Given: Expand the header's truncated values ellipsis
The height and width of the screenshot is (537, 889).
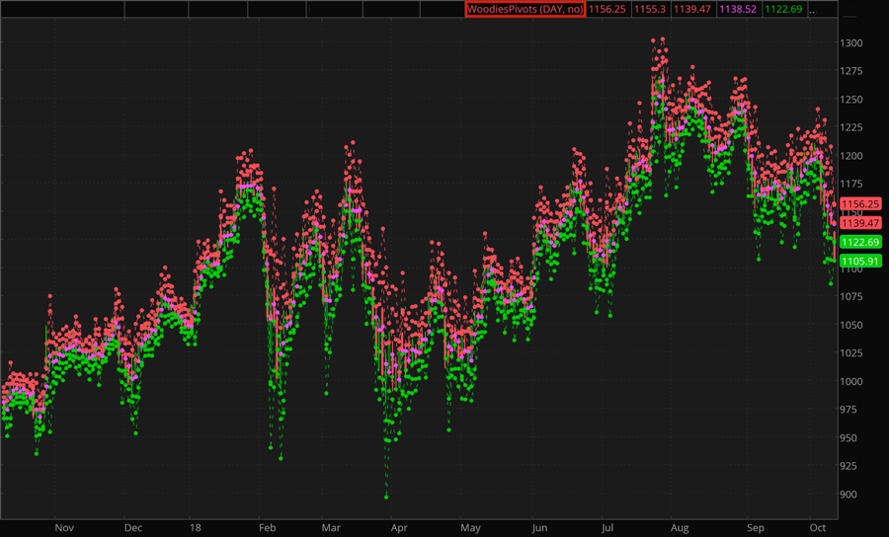Looking at the screenshot, I should (x=813, y=9).
